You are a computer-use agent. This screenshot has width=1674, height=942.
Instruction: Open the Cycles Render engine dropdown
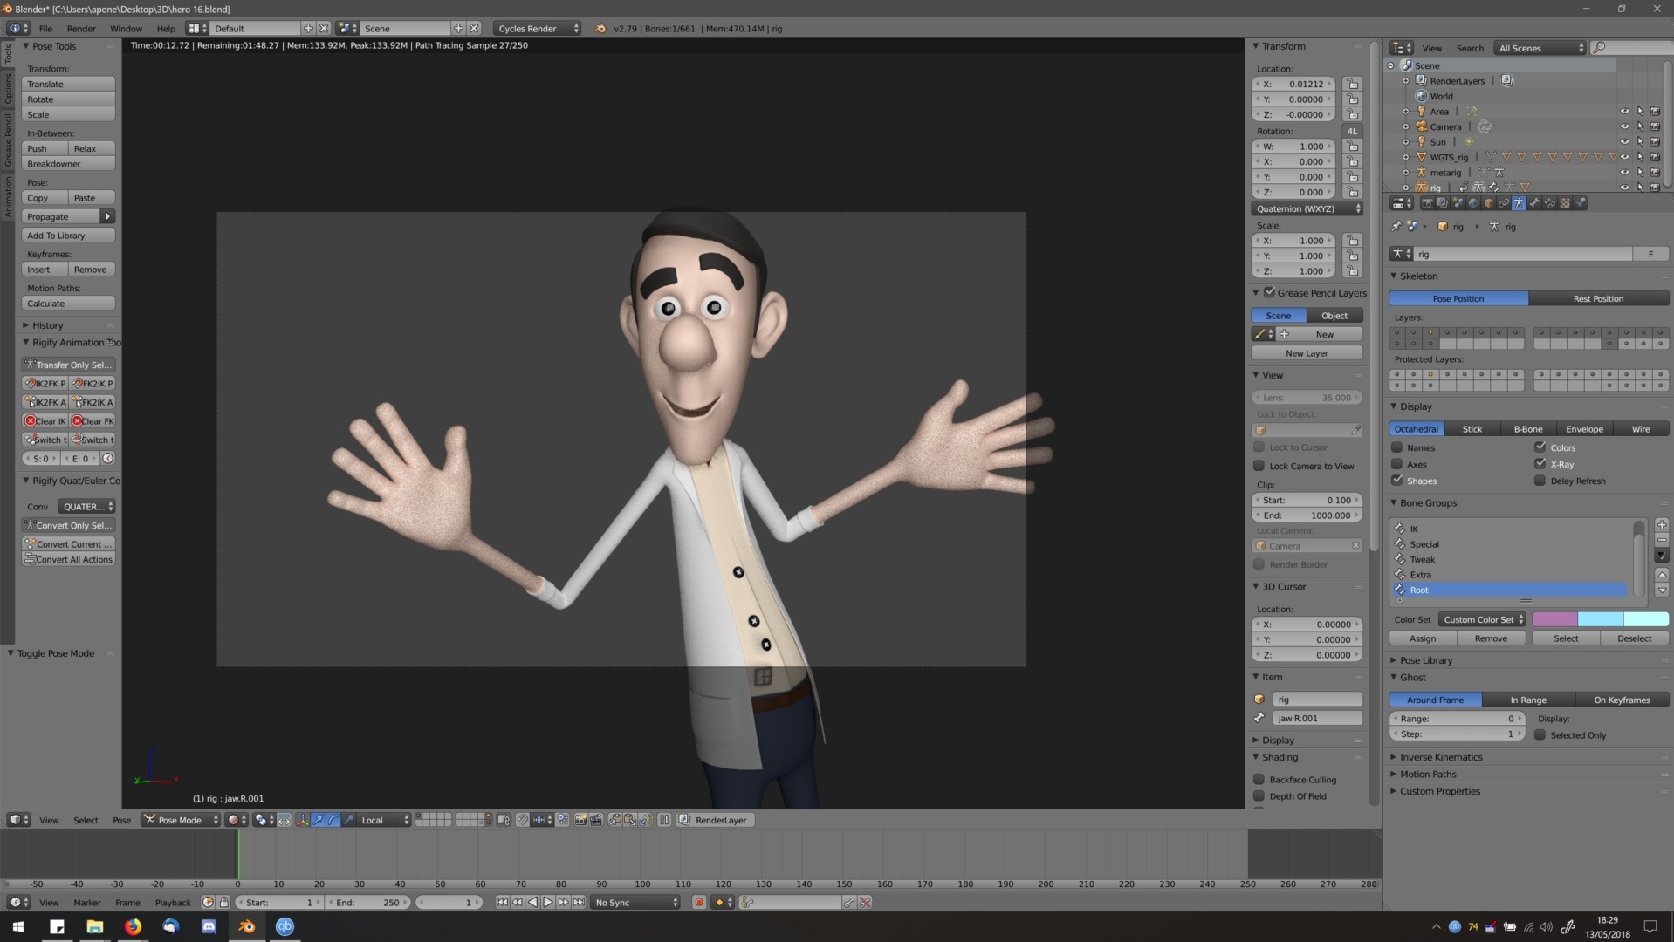[x=538, y=28]
